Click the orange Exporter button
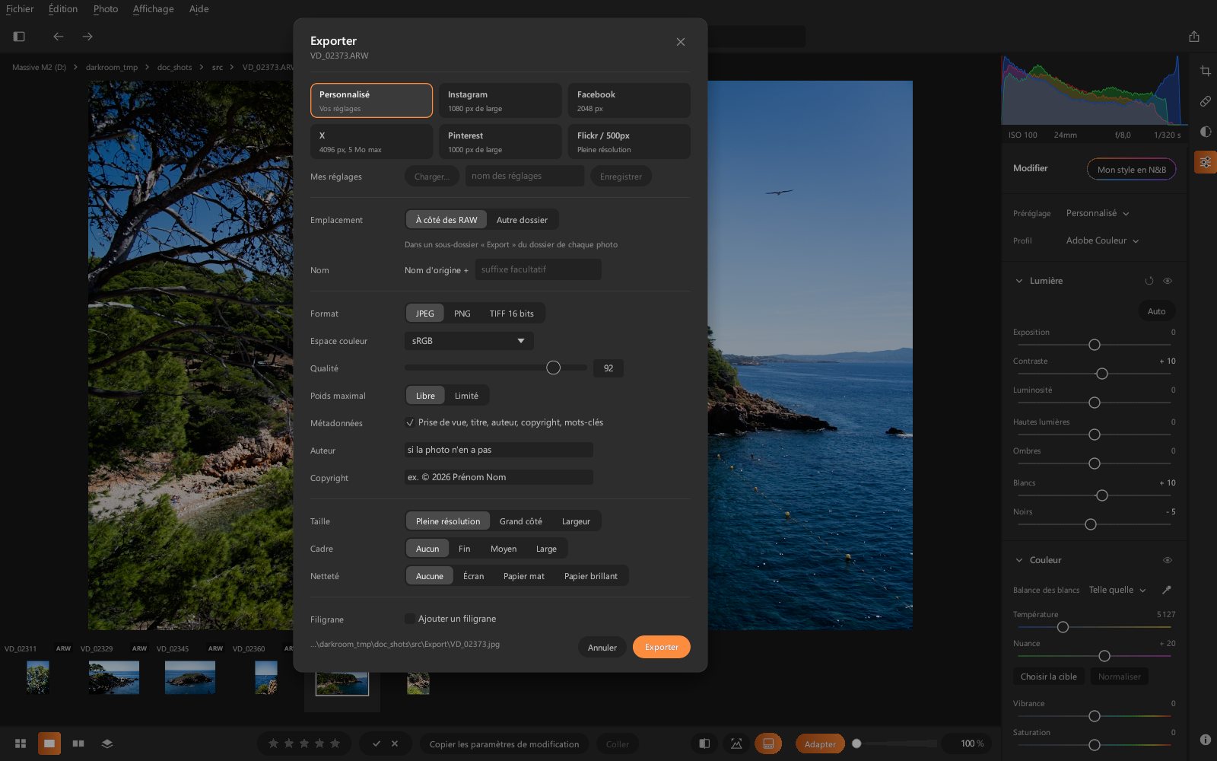 662,647
